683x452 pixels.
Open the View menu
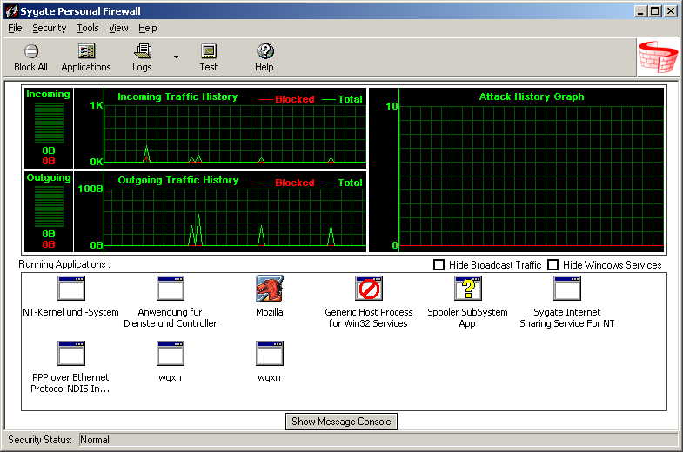[x=118, y=29]
